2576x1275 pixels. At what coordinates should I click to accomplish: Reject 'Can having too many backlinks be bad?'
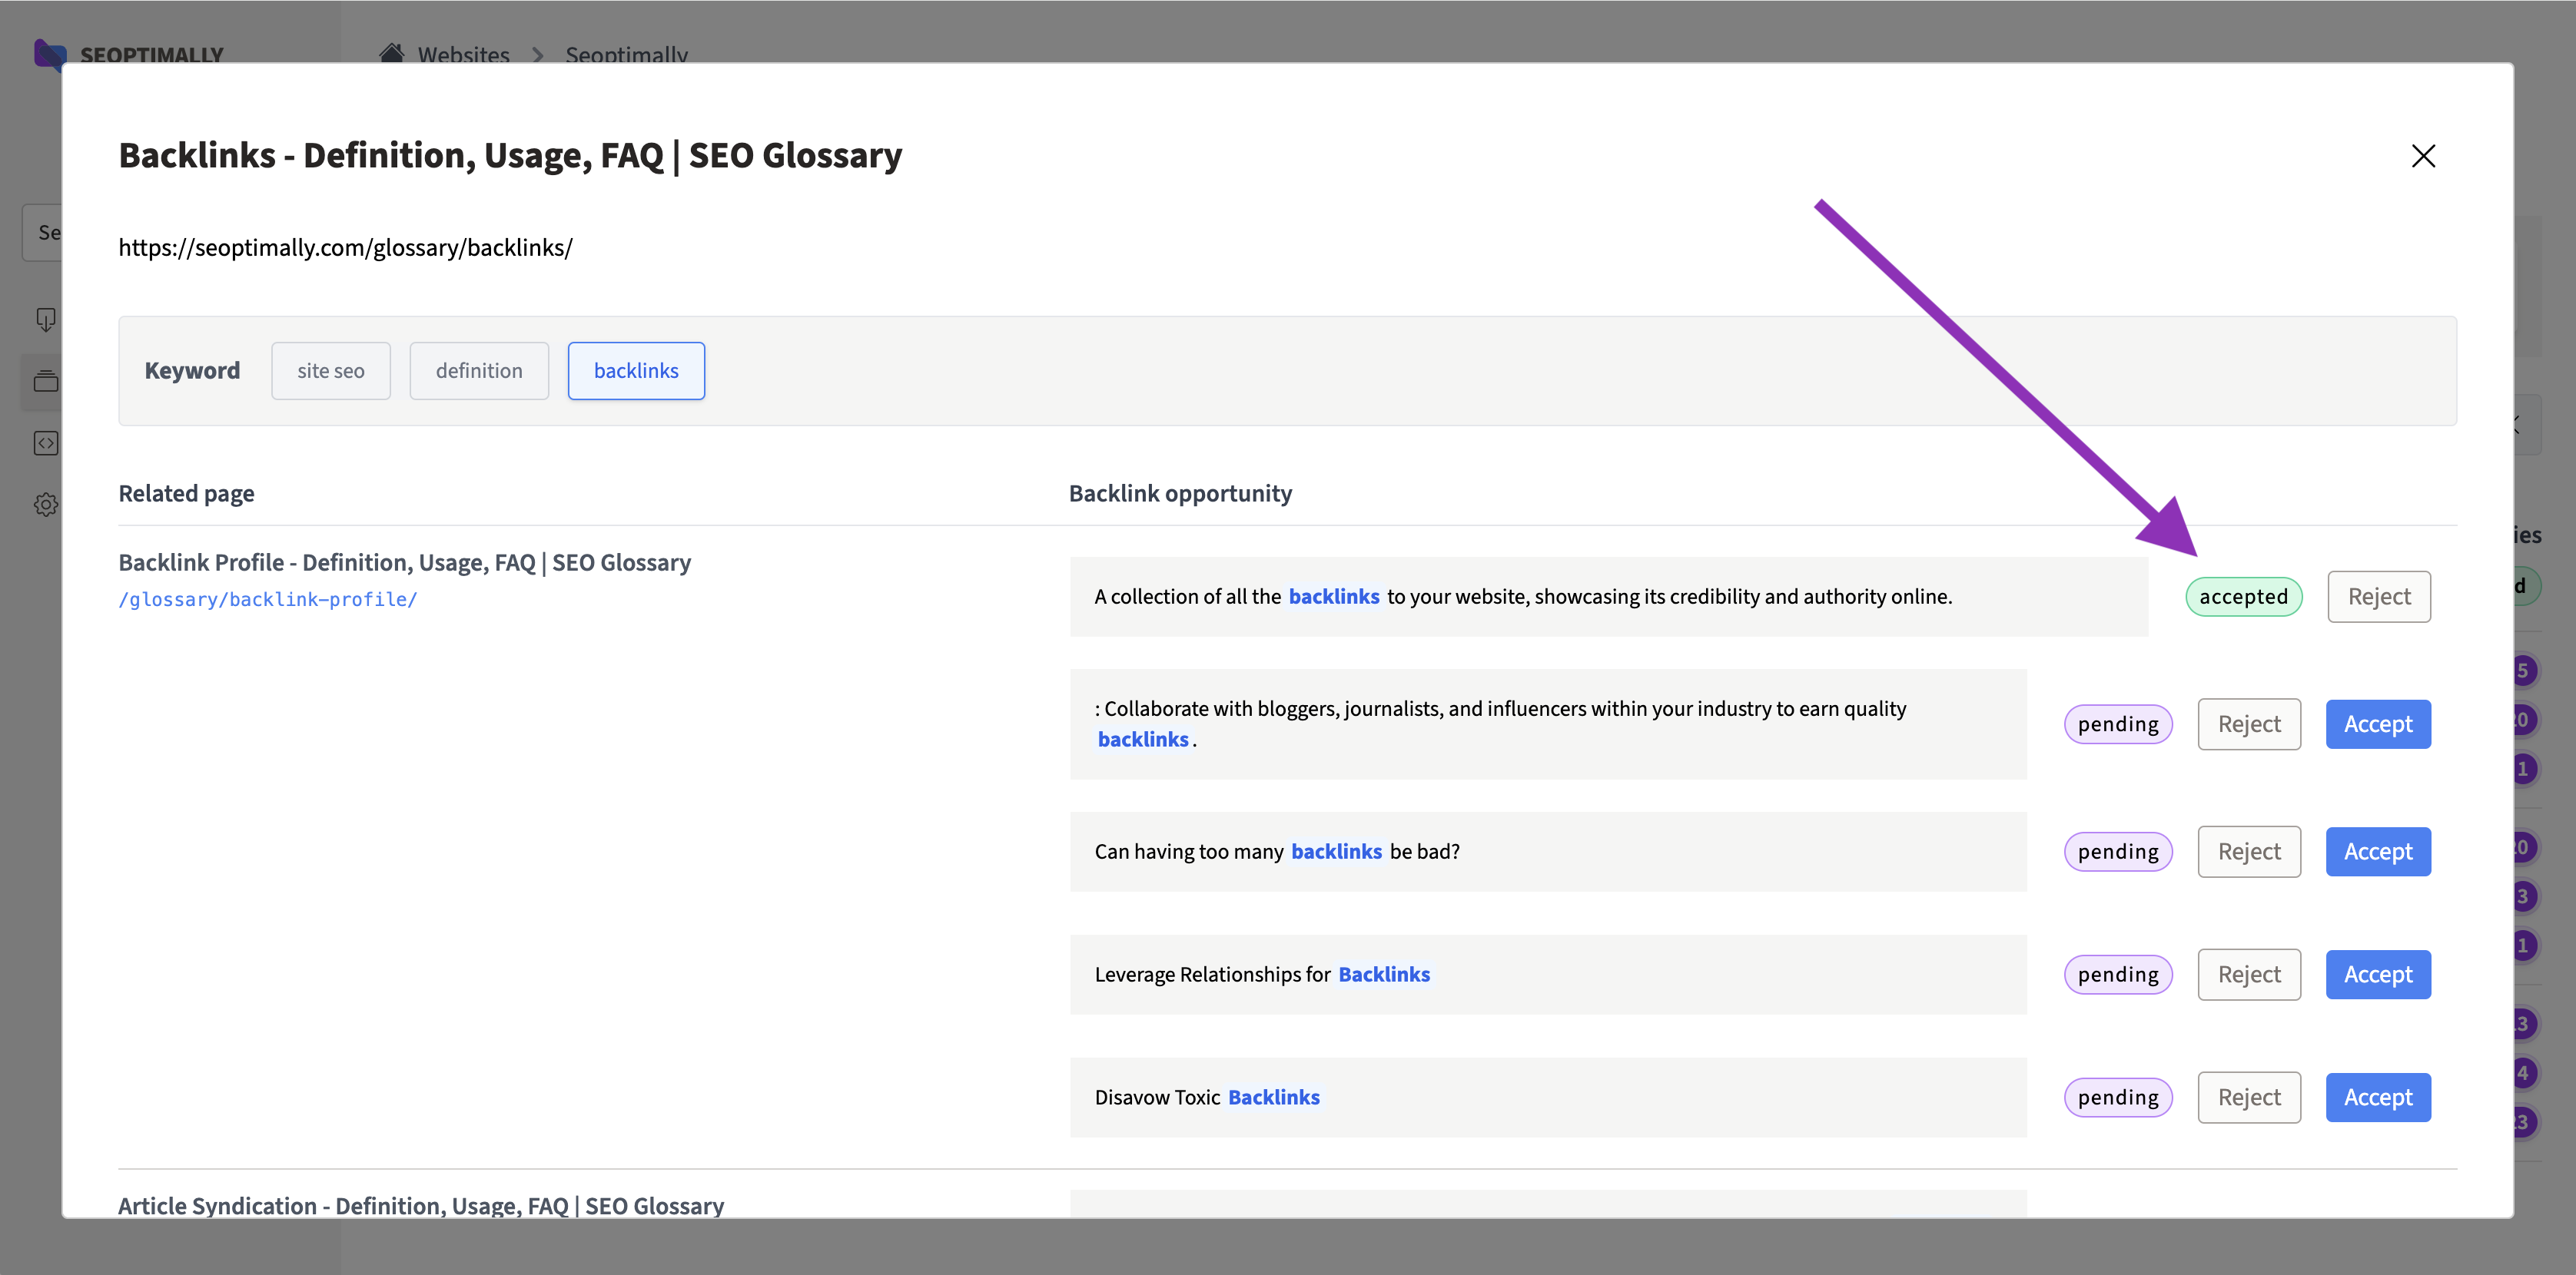tap(2249, 851)
